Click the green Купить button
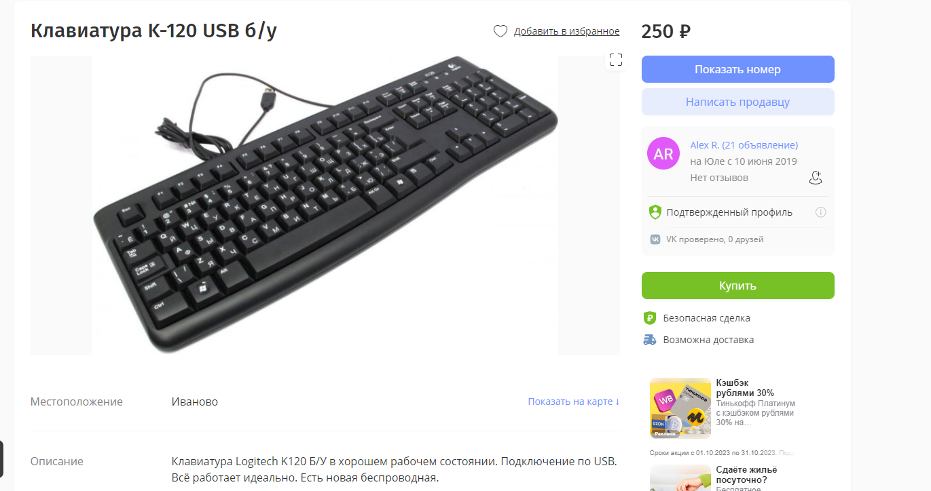Screen dimensions: 931x491 point(737,286)
